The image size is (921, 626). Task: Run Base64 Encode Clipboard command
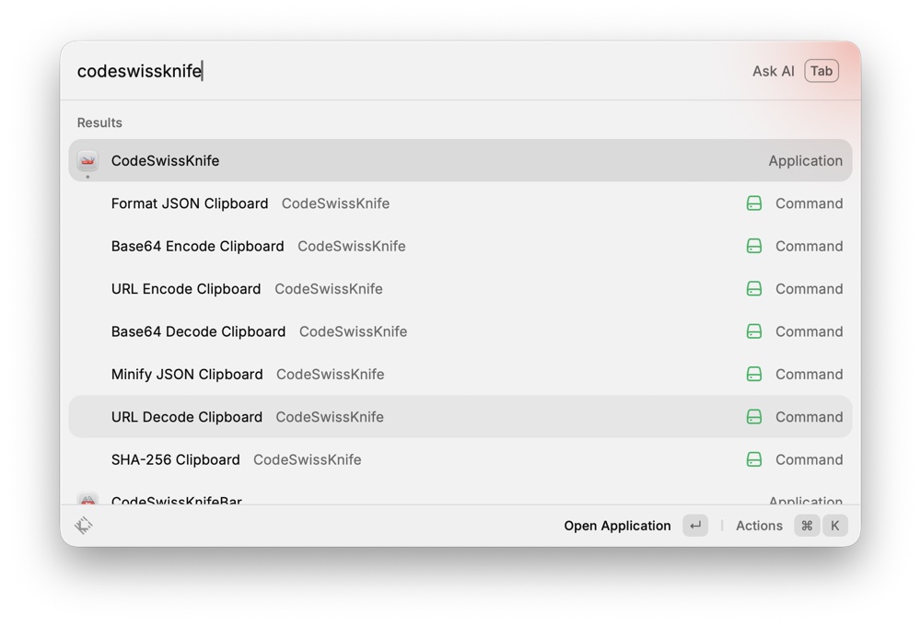click(460, 246)
